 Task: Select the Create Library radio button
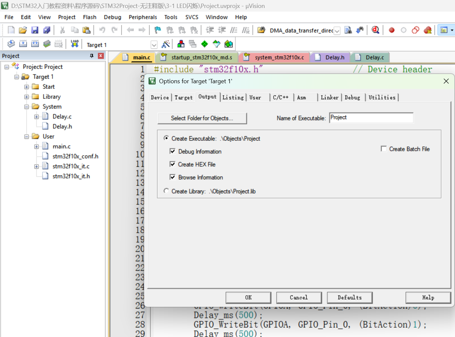pyautogui.click(x=166, y=191)
